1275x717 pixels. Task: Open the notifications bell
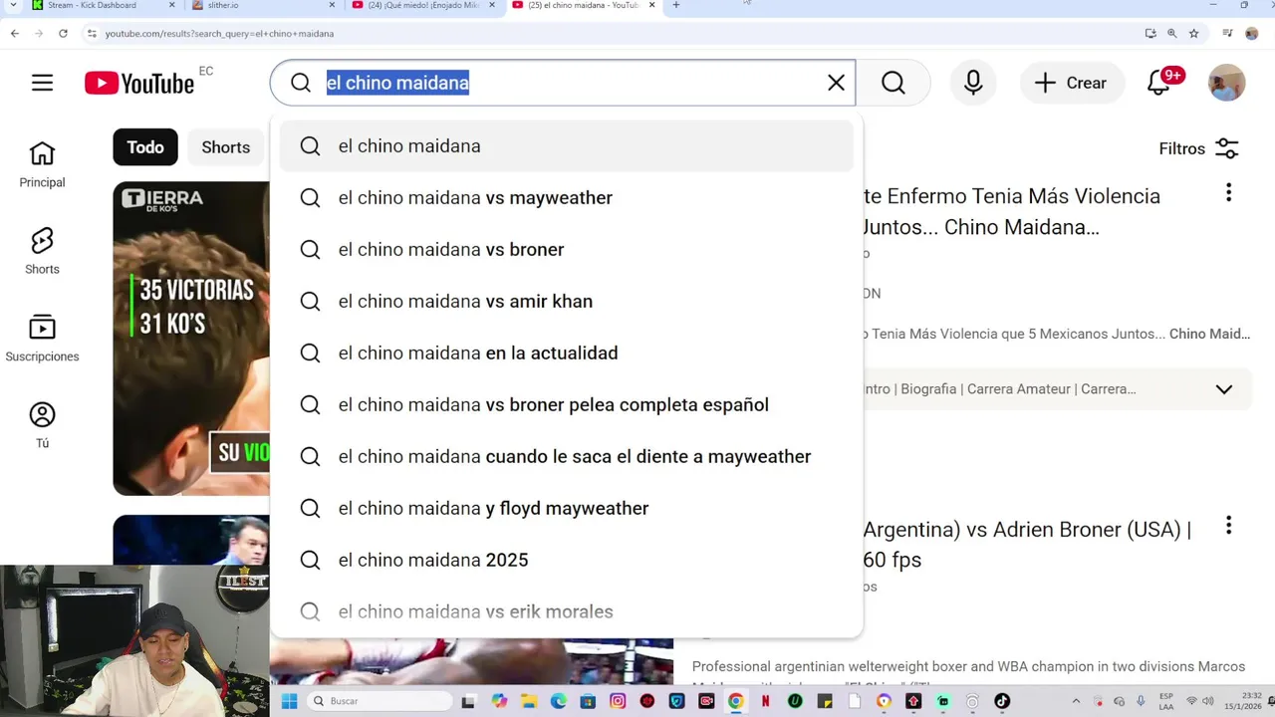click(x=1159, y=83)
